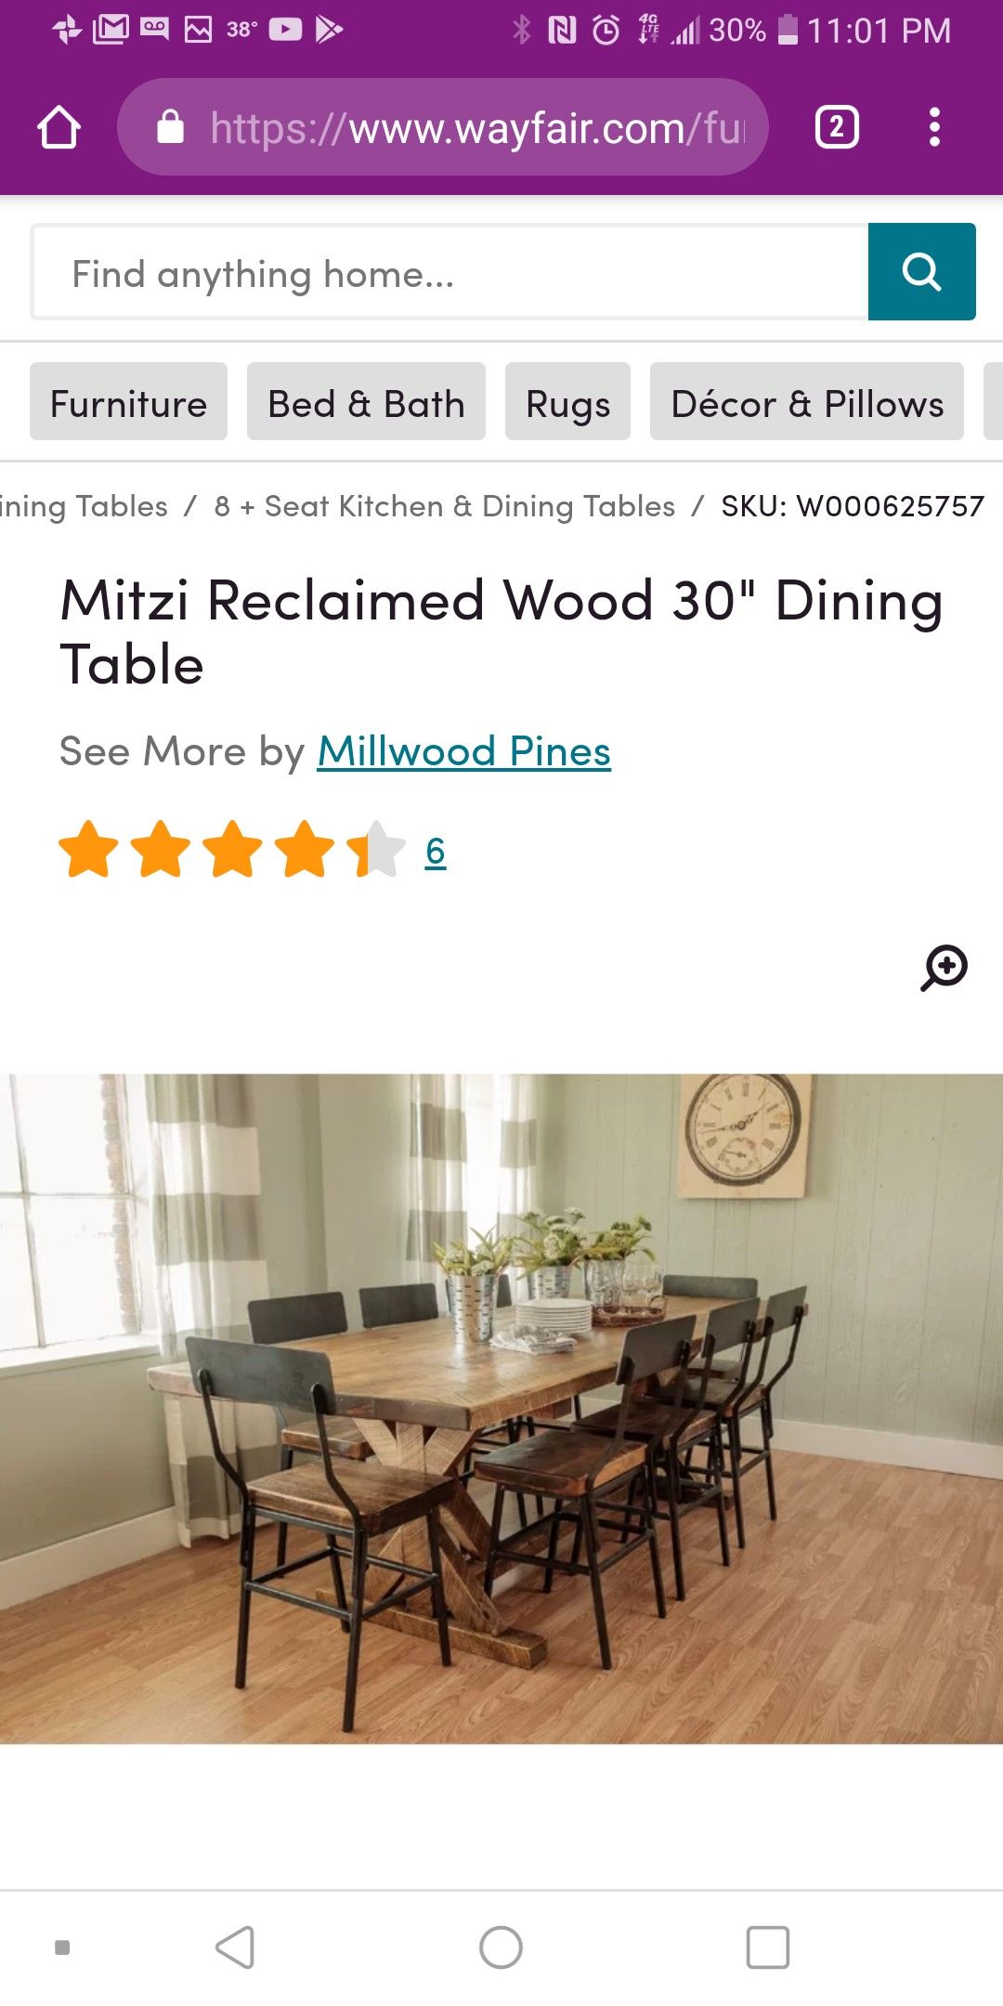Screen dimensions: 1003x2006
Task: Select the Furniture category tab
Action: click(x=128, y=401)
